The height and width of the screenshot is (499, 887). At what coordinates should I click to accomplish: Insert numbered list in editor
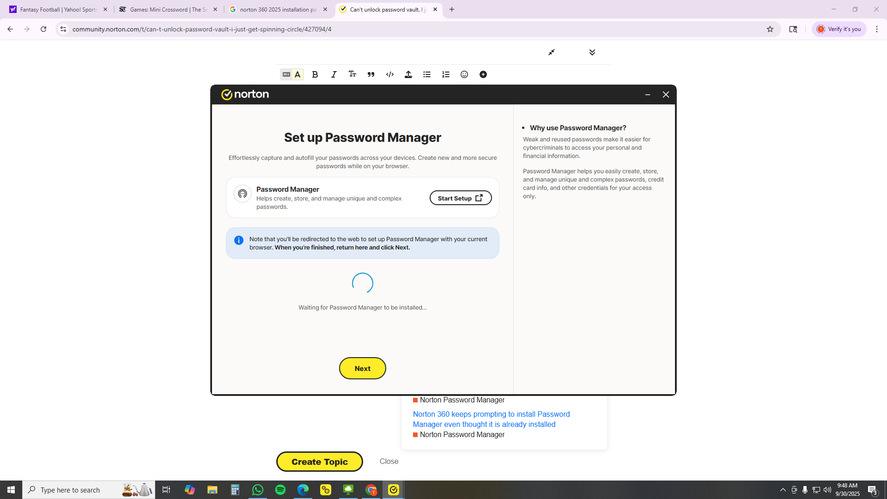click(x=446, y=74)
